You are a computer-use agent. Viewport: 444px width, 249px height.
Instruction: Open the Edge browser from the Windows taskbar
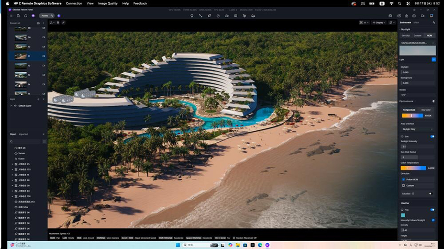[260, 245]
